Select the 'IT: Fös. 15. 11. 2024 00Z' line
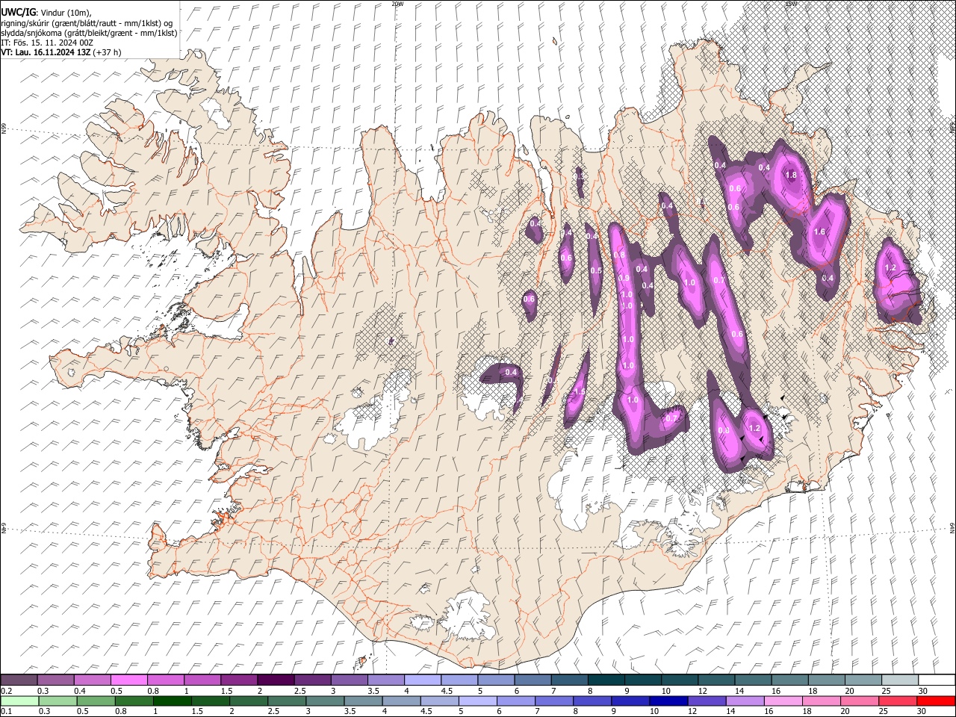 47,43
